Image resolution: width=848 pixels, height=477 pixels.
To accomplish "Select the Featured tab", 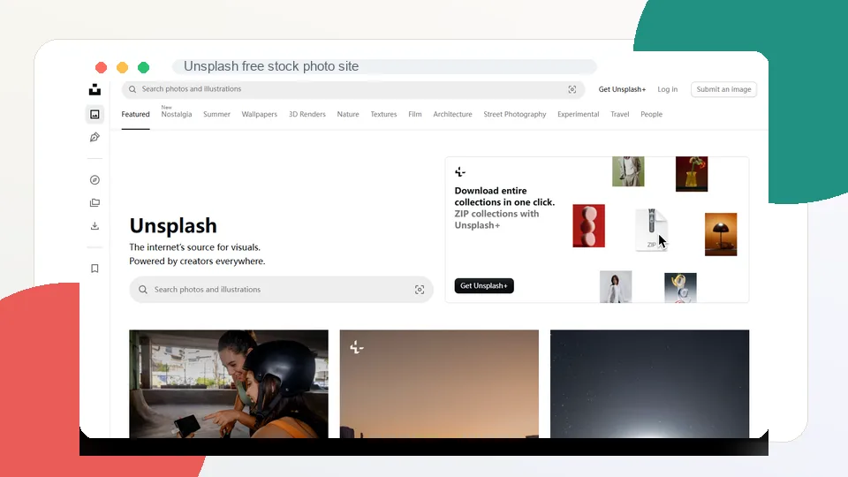I will click(135, 114).
